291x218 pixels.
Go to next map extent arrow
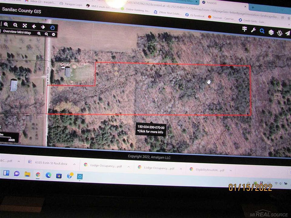[43, 27]
